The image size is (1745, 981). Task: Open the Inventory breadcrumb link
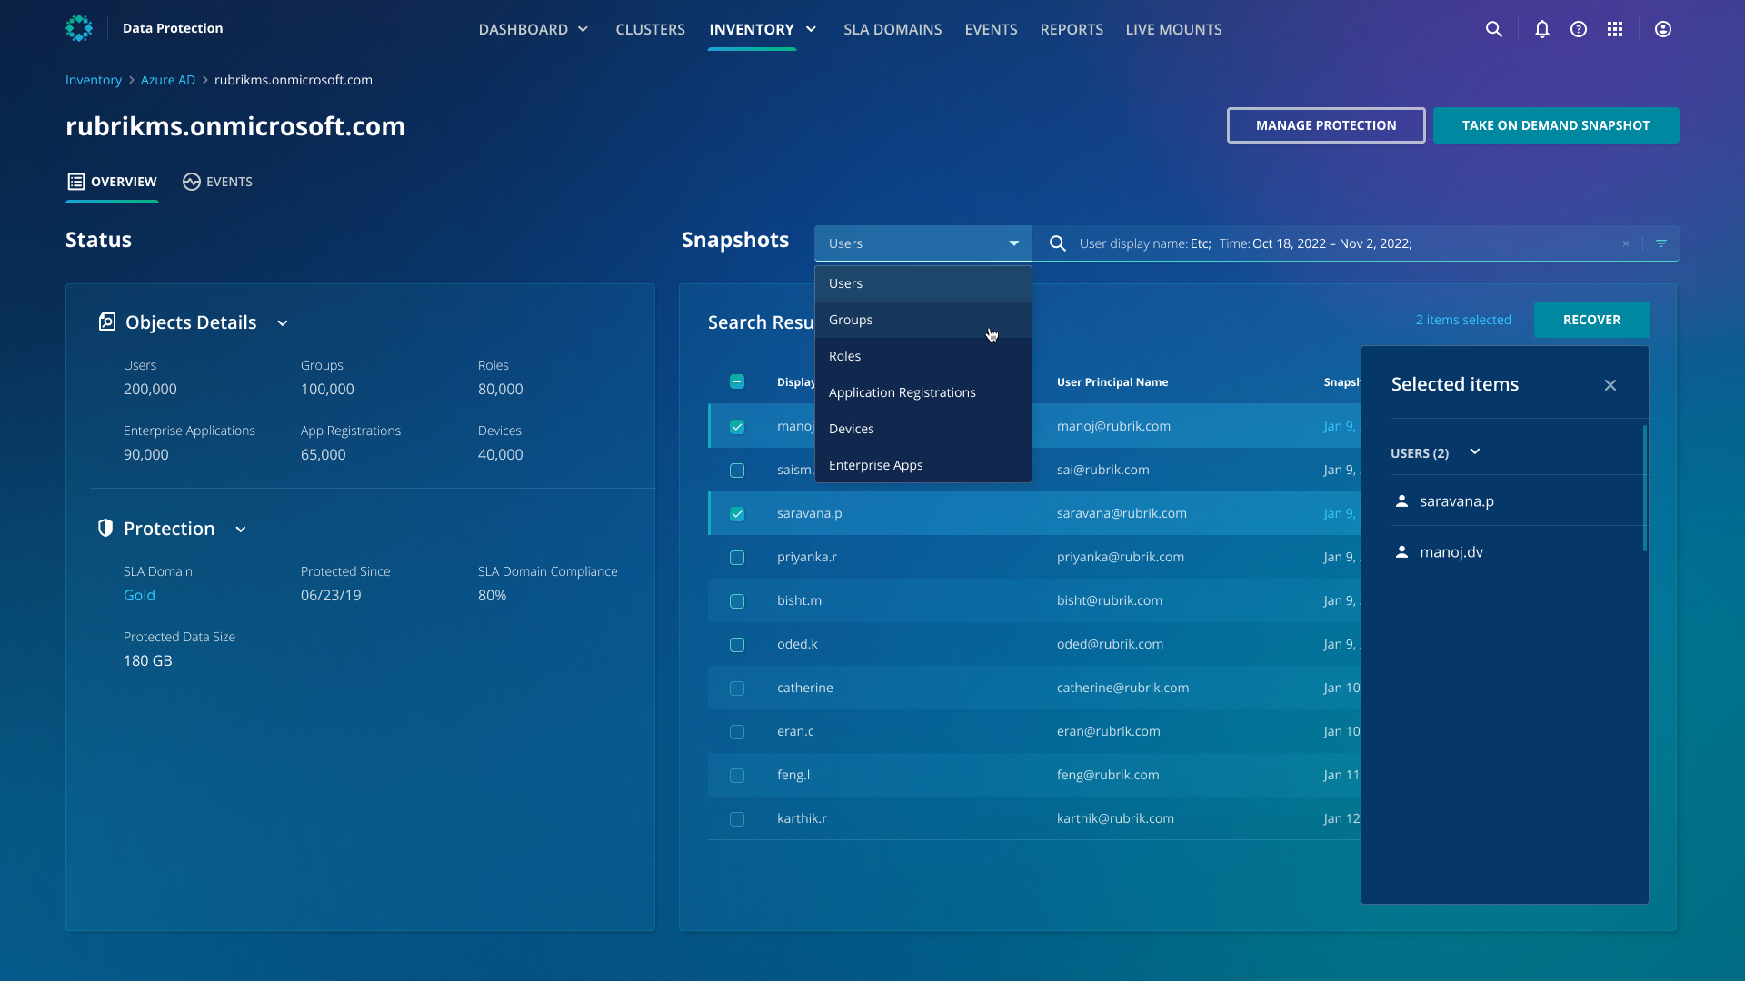[x=94, y=80]
